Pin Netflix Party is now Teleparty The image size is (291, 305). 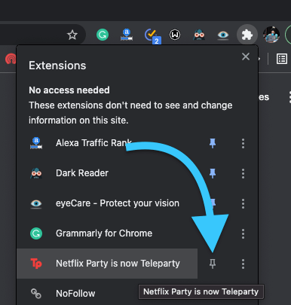[x=213, y=264]
